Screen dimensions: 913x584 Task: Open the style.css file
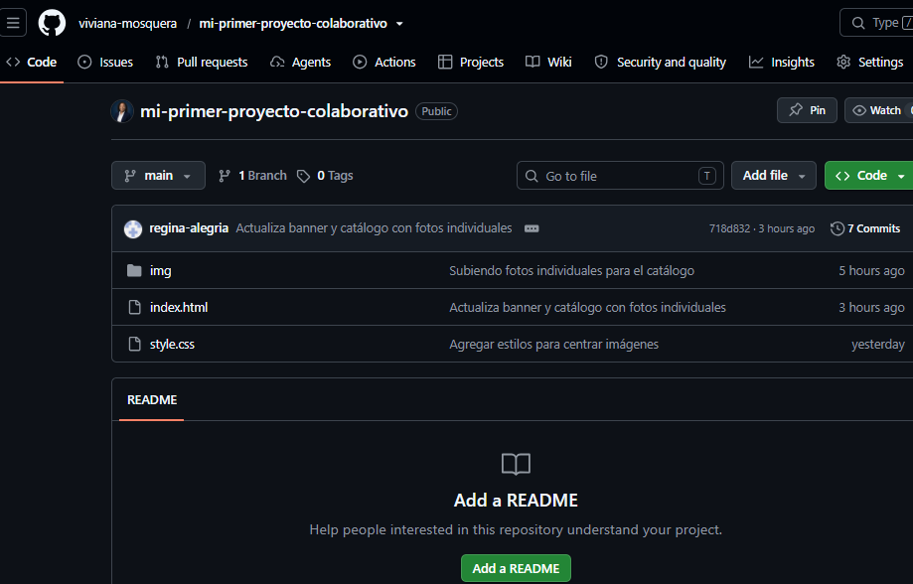(x=172, y=344)
